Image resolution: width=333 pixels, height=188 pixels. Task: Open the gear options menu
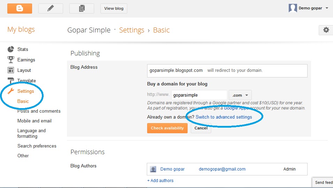tap(326, 30)
